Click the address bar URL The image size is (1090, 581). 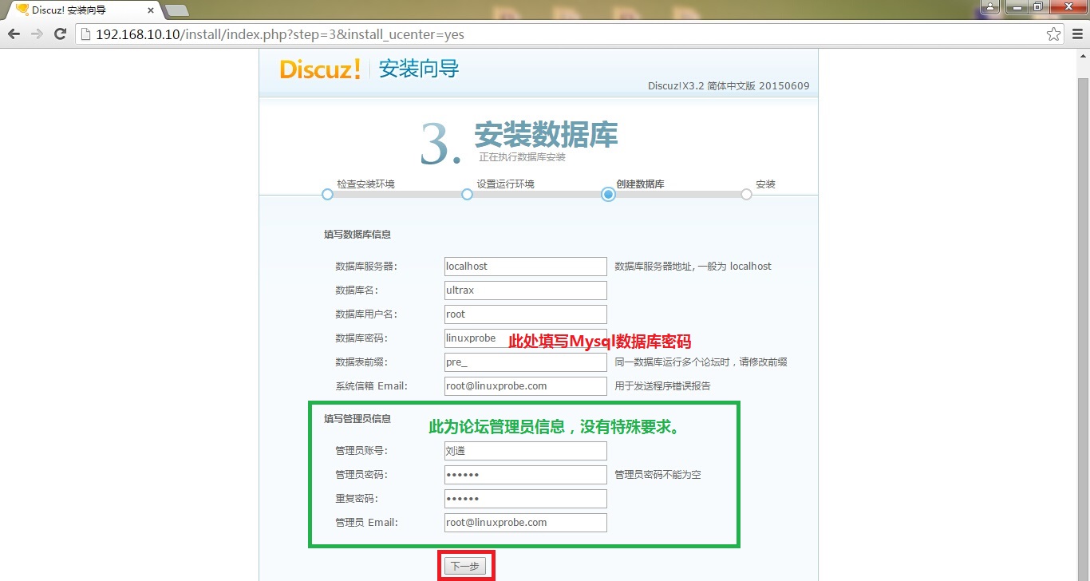click(x=279, y=34)
